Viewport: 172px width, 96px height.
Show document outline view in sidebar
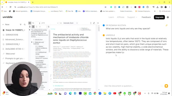[x=33, y=27]
